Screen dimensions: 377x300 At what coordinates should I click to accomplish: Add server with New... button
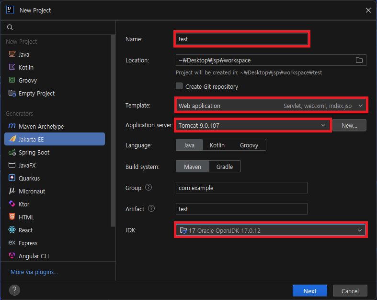tap(349, 125)
